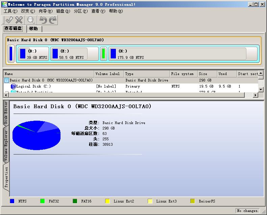Select the small C: partition block in disk map

pyautogui.click(x=11, y=53)
